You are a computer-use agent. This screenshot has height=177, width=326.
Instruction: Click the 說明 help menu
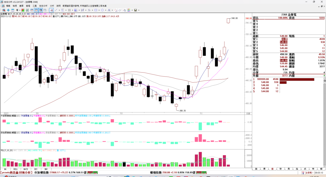point(58,6)
